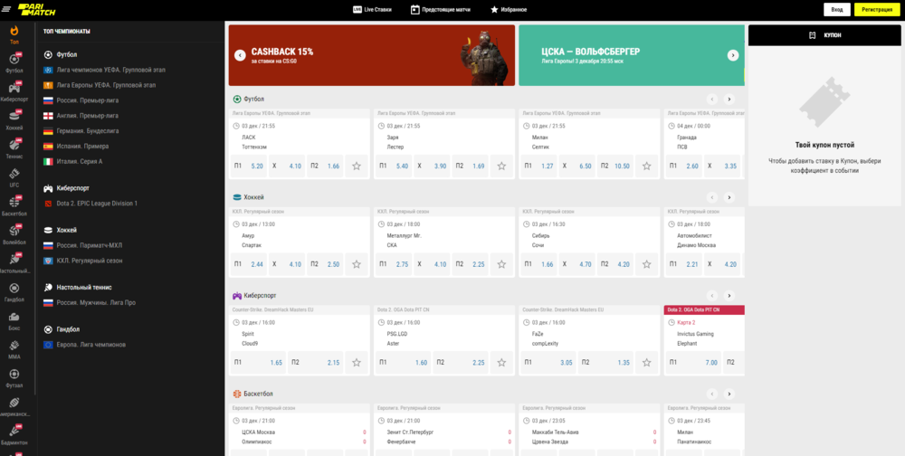Image resolution: width=905 pixels, height=456 pixels.
Task: Select the Бокс icon in the sports sidebar
Action: point(14,319)
